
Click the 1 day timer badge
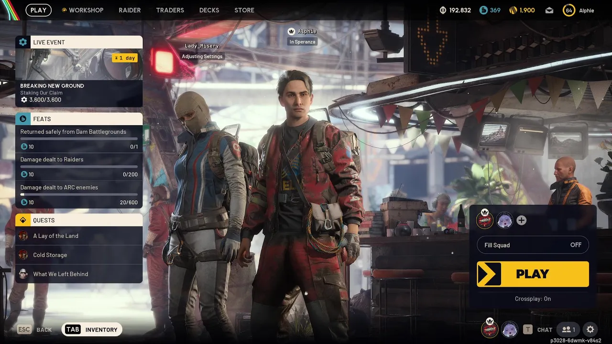click(x=125, y=58)
